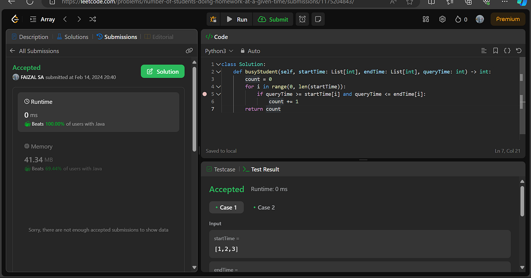531x278 pixels.
Task: Open the notes sticky note icon
Action: pyautogui.click(x=317, y=19)
